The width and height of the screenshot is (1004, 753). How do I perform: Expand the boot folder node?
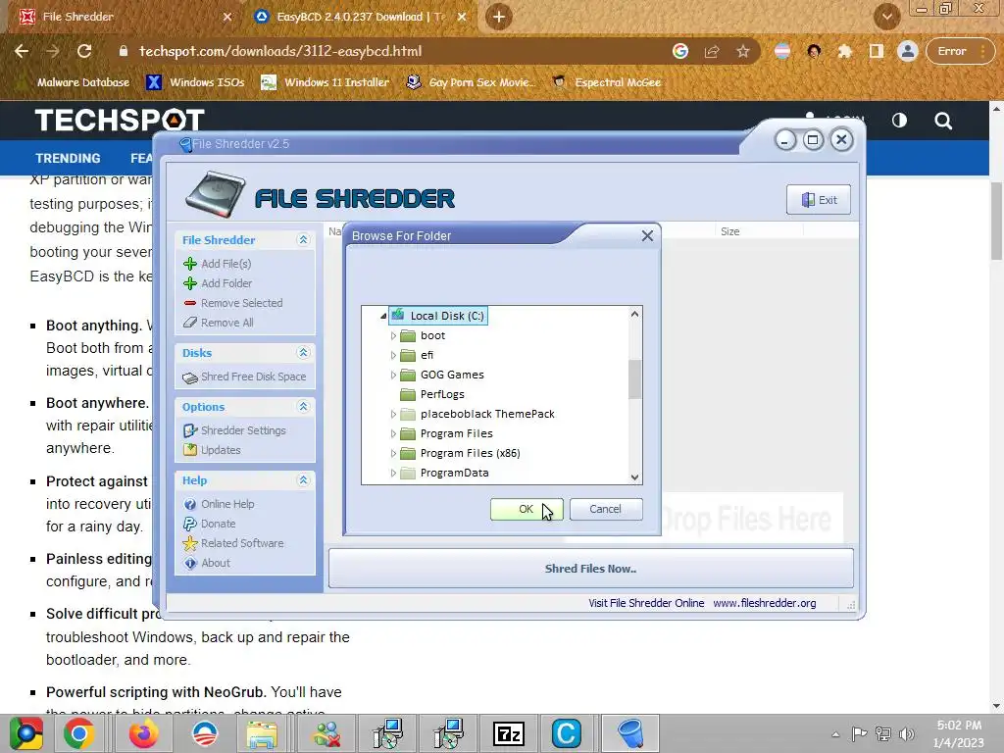(x=393, y=336)
